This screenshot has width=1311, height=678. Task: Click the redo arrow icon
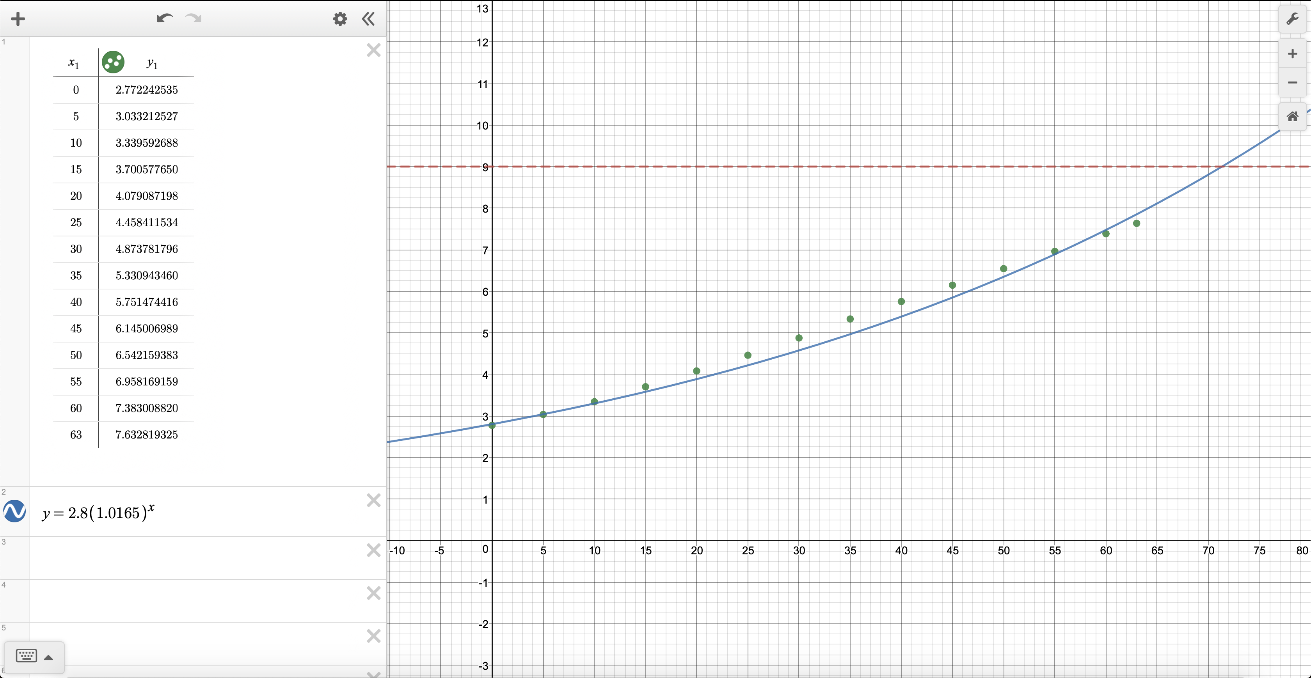pyautogui.click(x=194, y=19)
